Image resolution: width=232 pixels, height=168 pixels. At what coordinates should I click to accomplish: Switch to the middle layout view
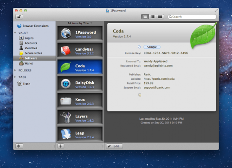coord(153,17)
